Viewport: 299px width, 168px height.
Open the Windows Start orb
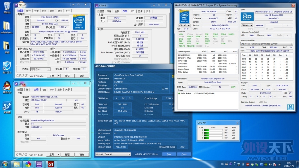pos(5,164)
